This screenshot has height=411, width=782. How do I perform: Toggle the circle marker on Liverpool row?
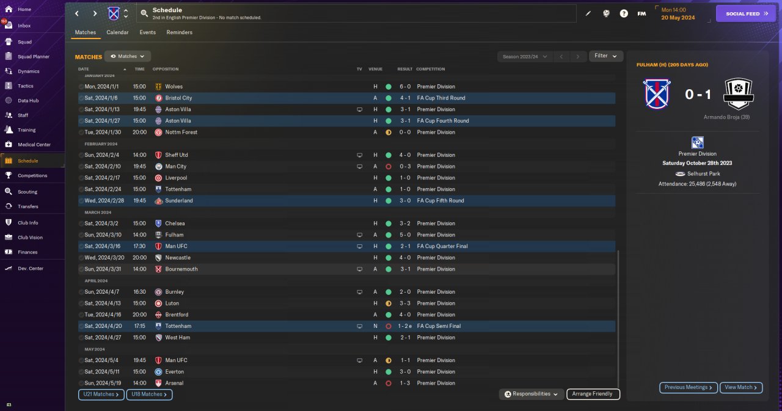click(81, 178)
